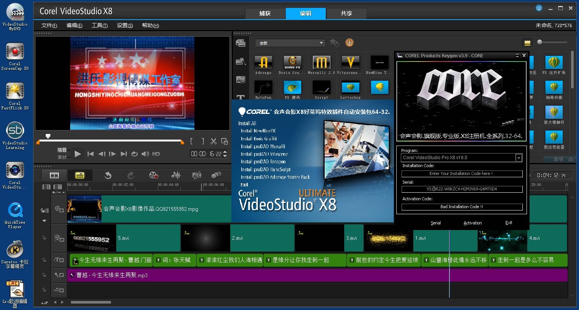Image resolution: width=579 pixels, height=310 pixels.
Task: Switch timeline to Storyboard view
Action: tap(54, 175)
